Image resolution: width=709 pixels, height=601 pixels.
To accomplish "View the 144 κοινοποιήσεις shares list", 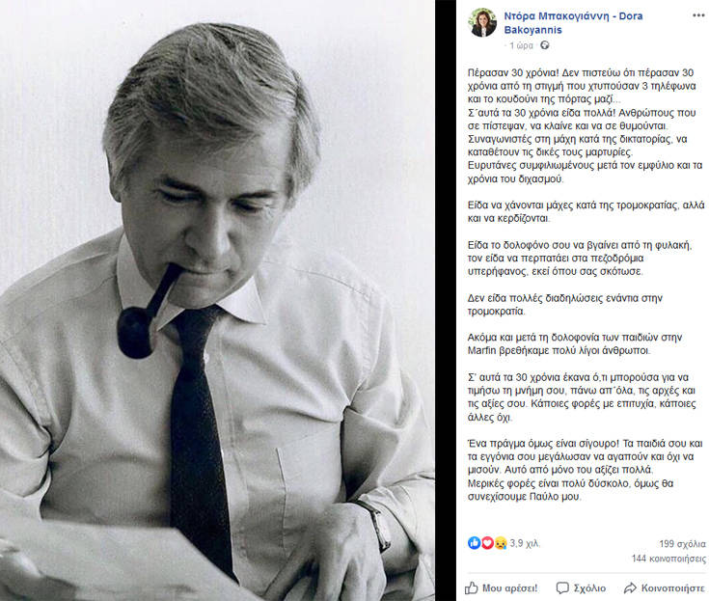I will click(668, 559).
